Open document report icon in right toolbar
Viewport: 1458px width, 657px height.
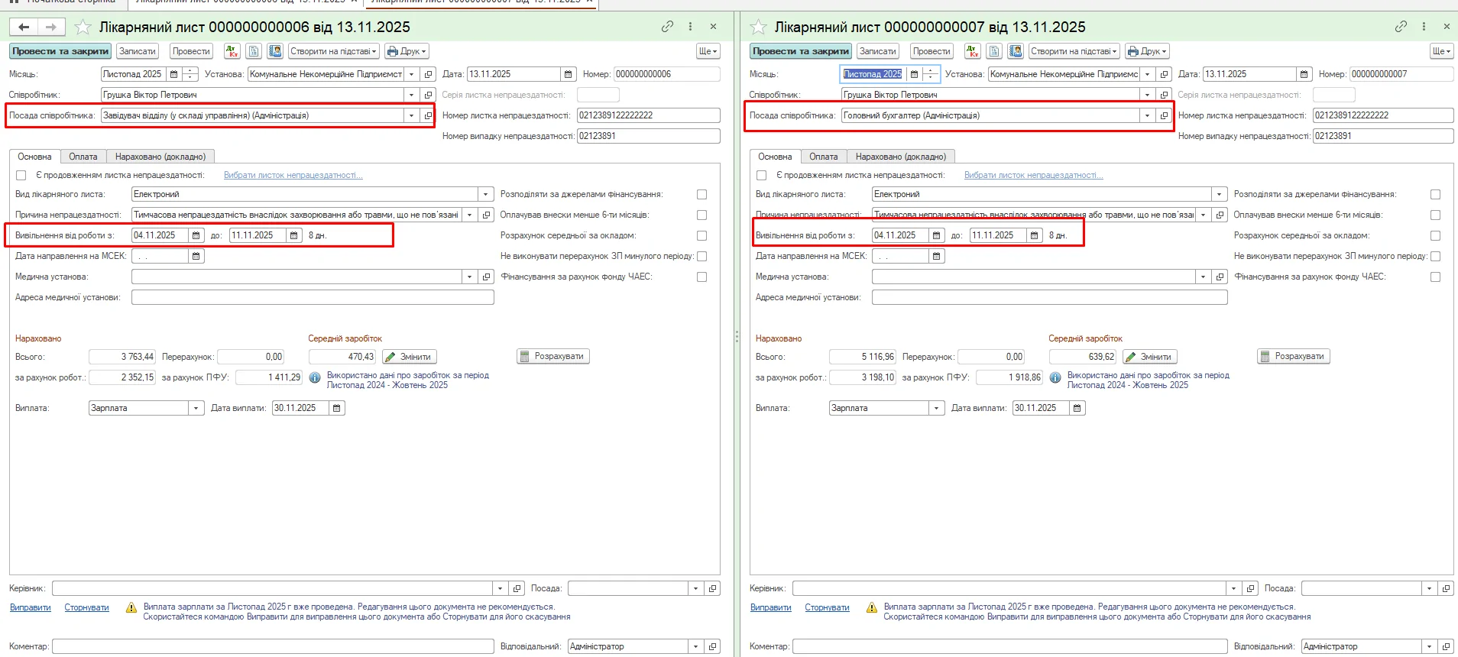click(x=994, y=51)
